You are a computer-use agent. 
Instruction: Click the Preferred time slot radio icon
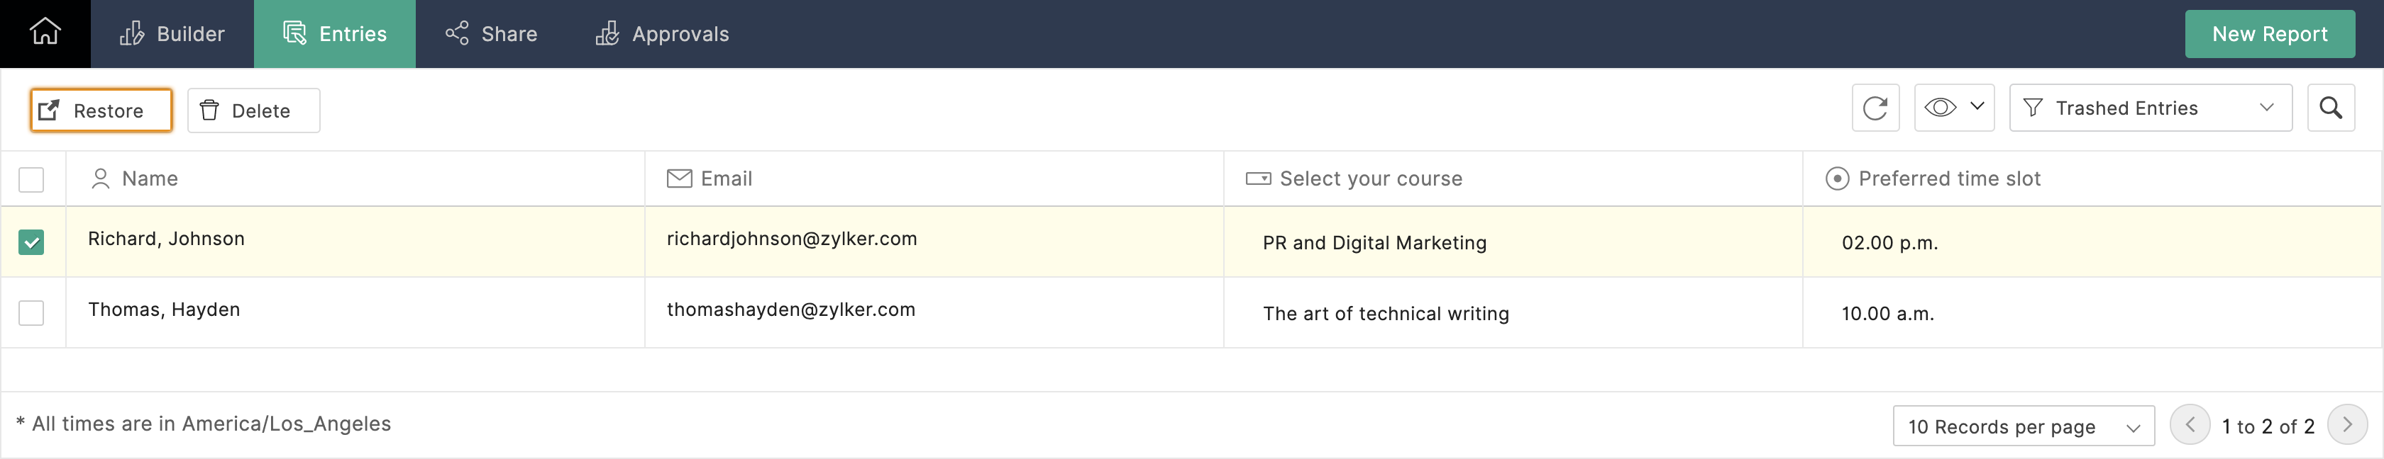pyautogui.click(x=1837, y=178)
